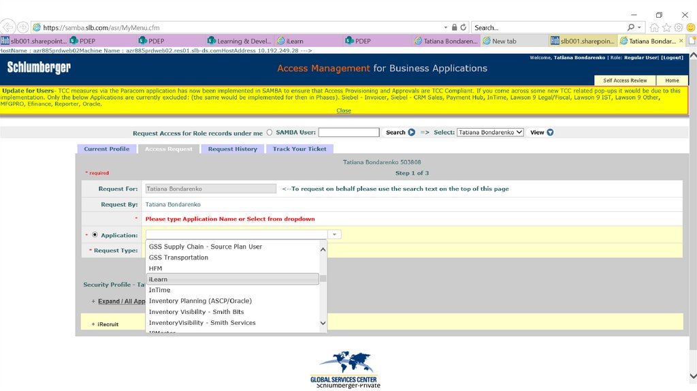Click the browser Back arrow button
This screenshot has width=697, height=391.
click(7, 27)
